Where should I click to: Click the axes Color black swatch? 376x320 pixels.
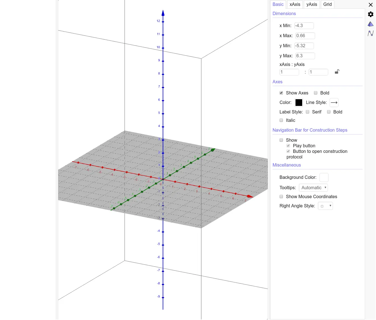(299, 103)
